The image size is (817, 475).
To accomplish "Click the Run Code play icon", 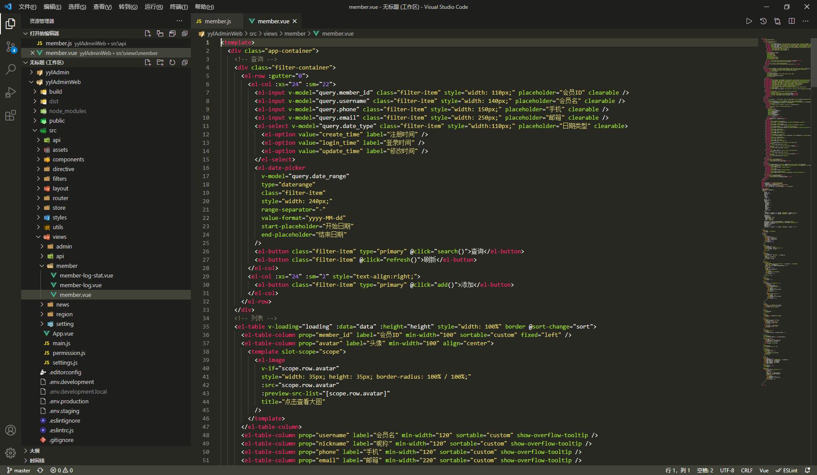I will tap(749, 21).
